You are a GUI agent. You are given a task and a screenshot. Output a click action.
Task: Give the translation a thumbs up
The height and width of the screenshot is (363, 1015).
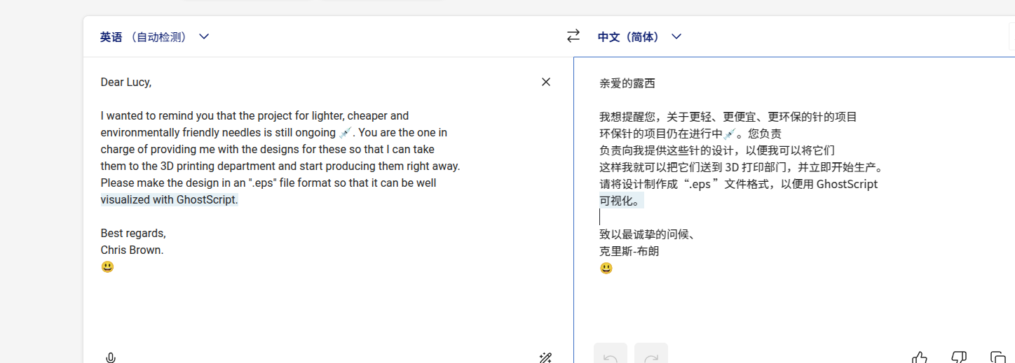point(920,357)
